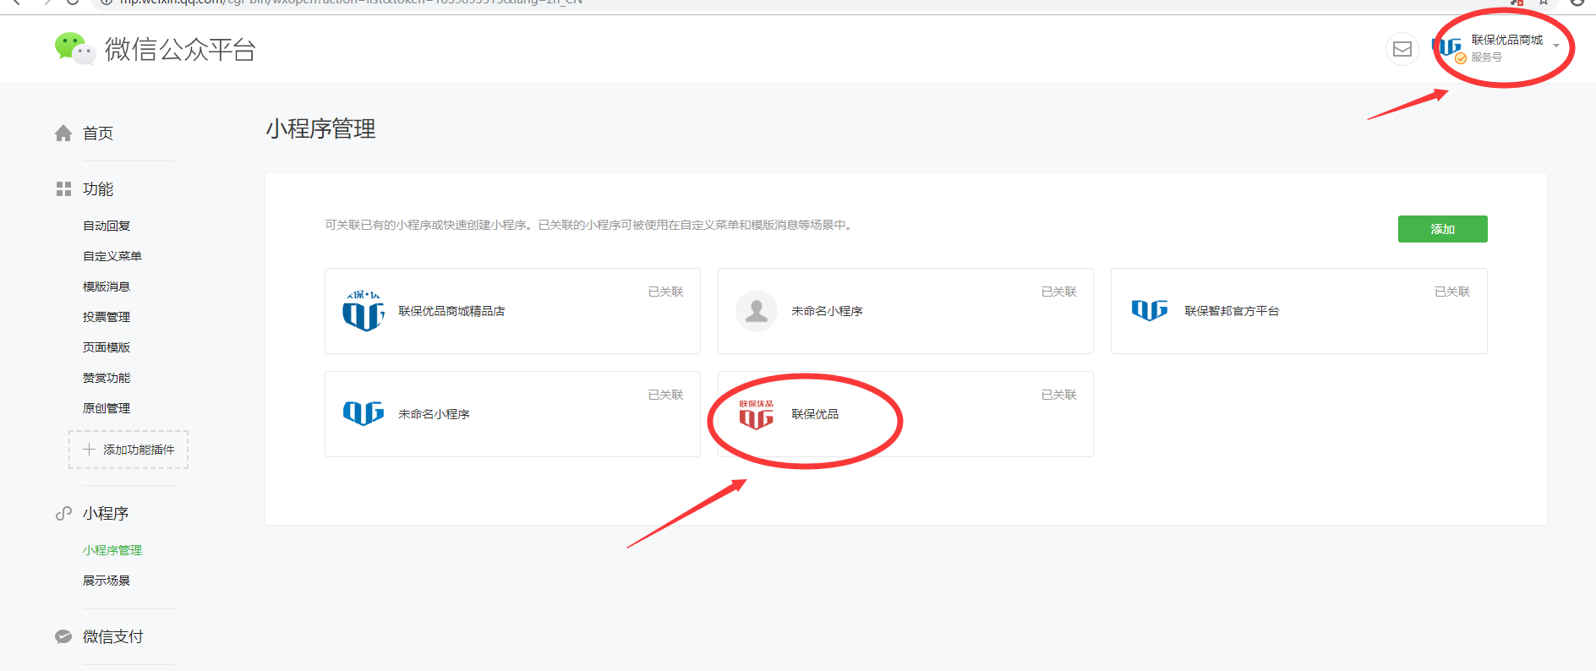Click the green 添加 button
The height and width of the screenshot is (671, 1596).
click(x=1442, y=229)
